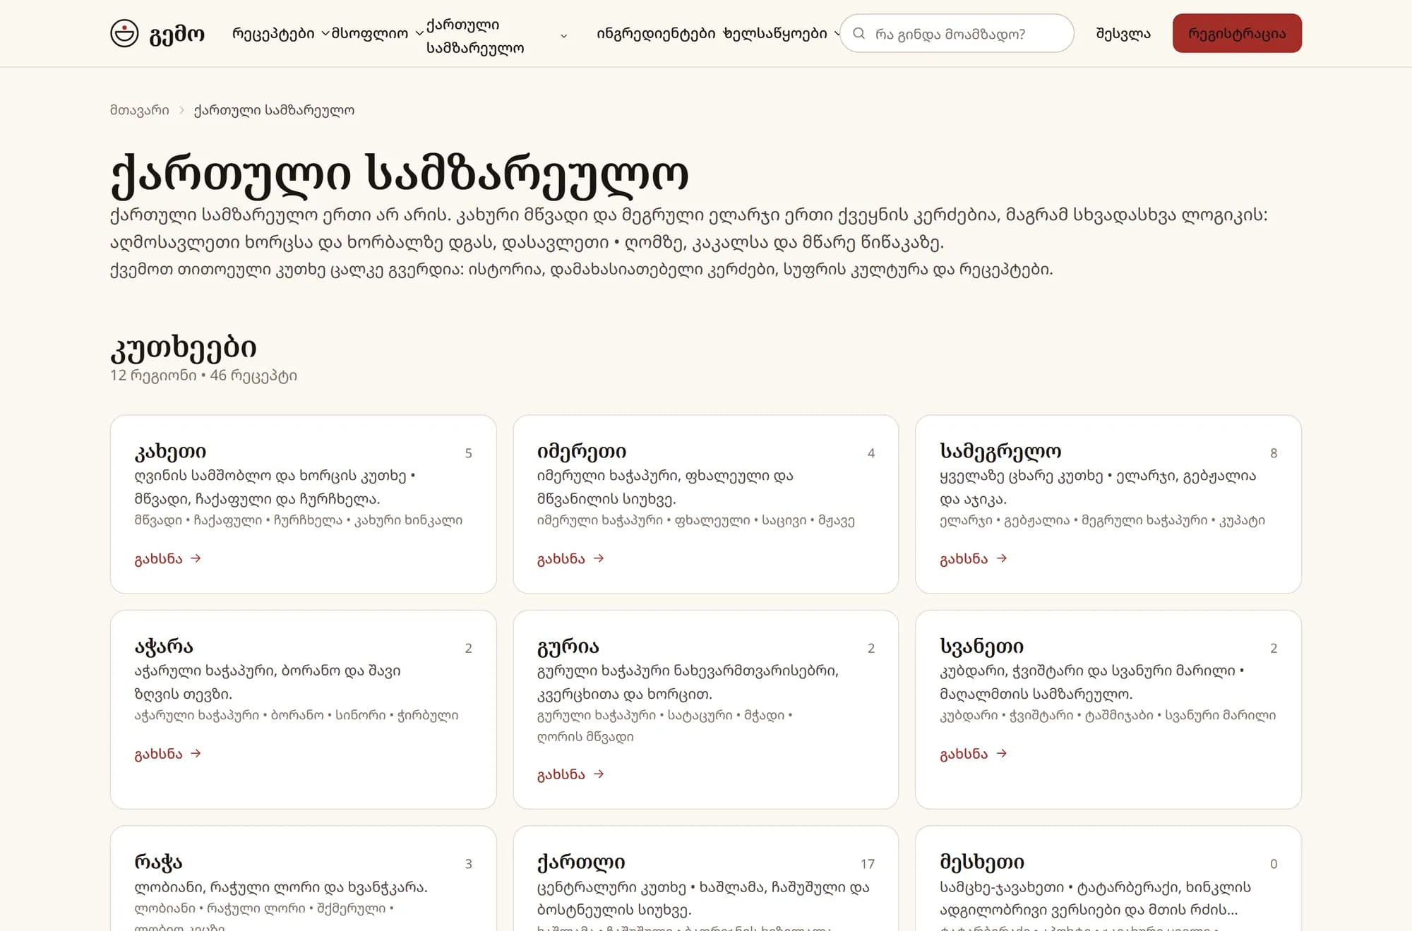Select the სვანეთი card title
The height and width of the screenshot is (931, 1412).
(981, 646)
